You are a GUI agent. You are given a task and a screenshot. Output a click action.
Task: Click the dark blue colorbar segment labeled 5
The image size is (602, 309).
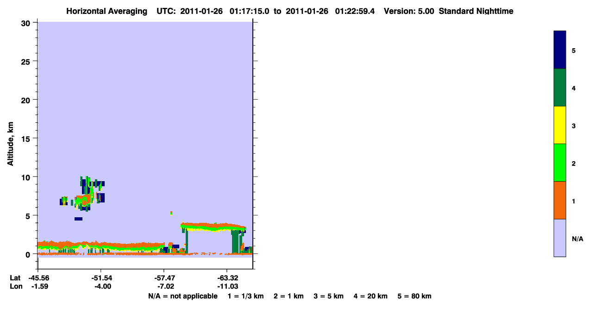560,50
